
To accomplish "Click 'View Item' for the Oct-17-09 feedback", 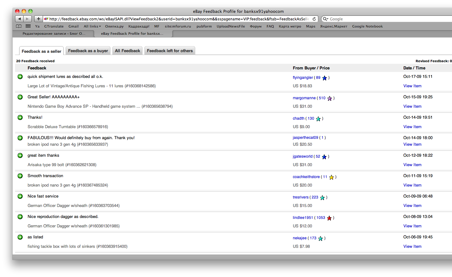I will pos(412,86).
